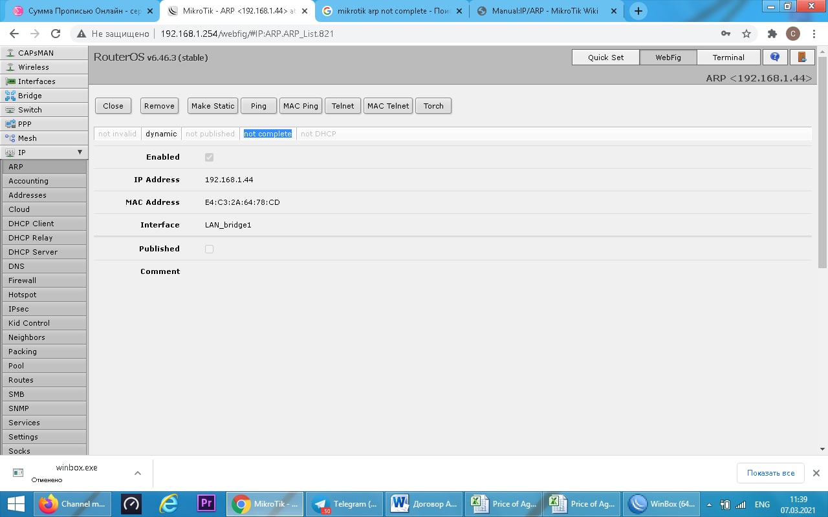The image size is (828, 517).
Task: Open CAPsMAN menu icon
Action: 10,53
